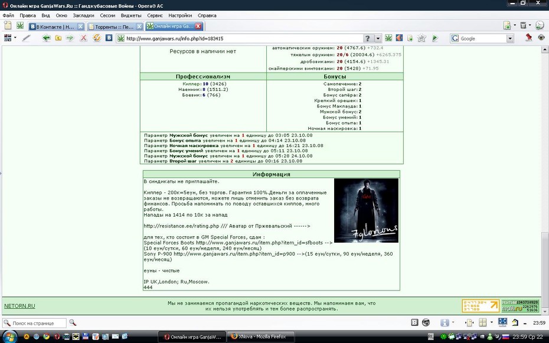Click the eye icon at toolbar far right
Image resolution: width=549 pixels, height=343 pixels.
pos(541,37)
